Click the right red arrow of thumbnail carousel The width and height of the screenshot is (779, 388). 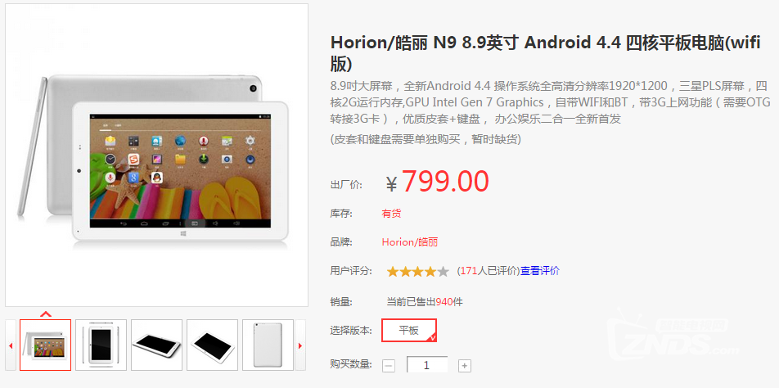point(300,345)
